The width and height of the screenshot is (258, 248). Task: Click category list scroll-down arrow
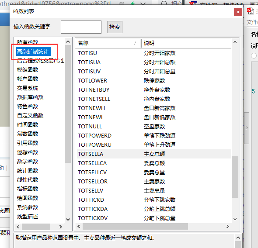pyautogui.click(x=68, y=220)
